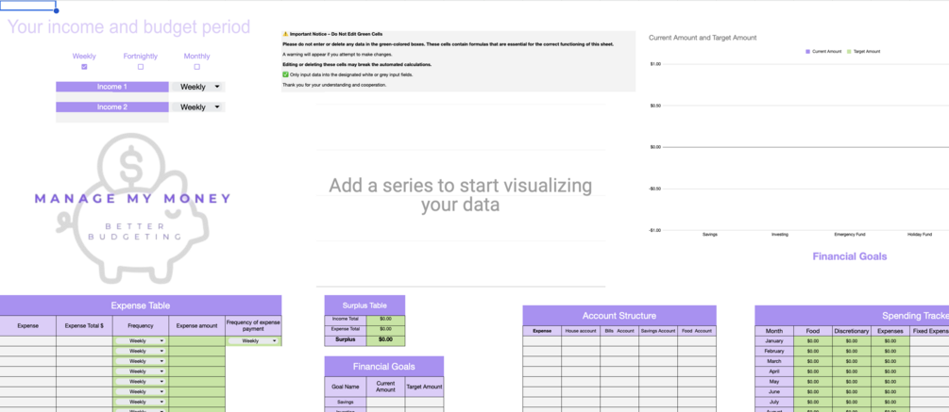
Task: Click the Savings Current Amount cell in Financial Goals
Action: pos(385,403)
